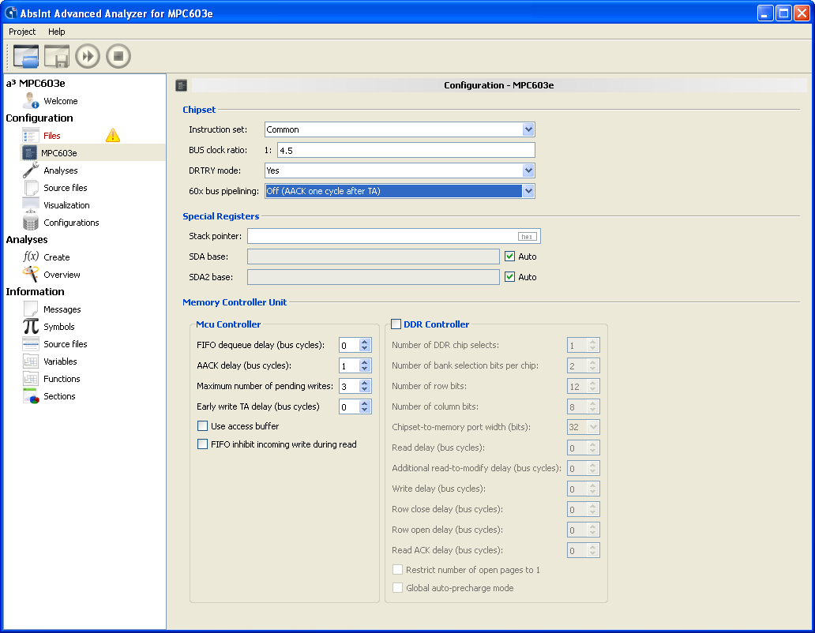Click the stop analysis toolbar button
Screen dimensions: 815x633
(118, 56)
